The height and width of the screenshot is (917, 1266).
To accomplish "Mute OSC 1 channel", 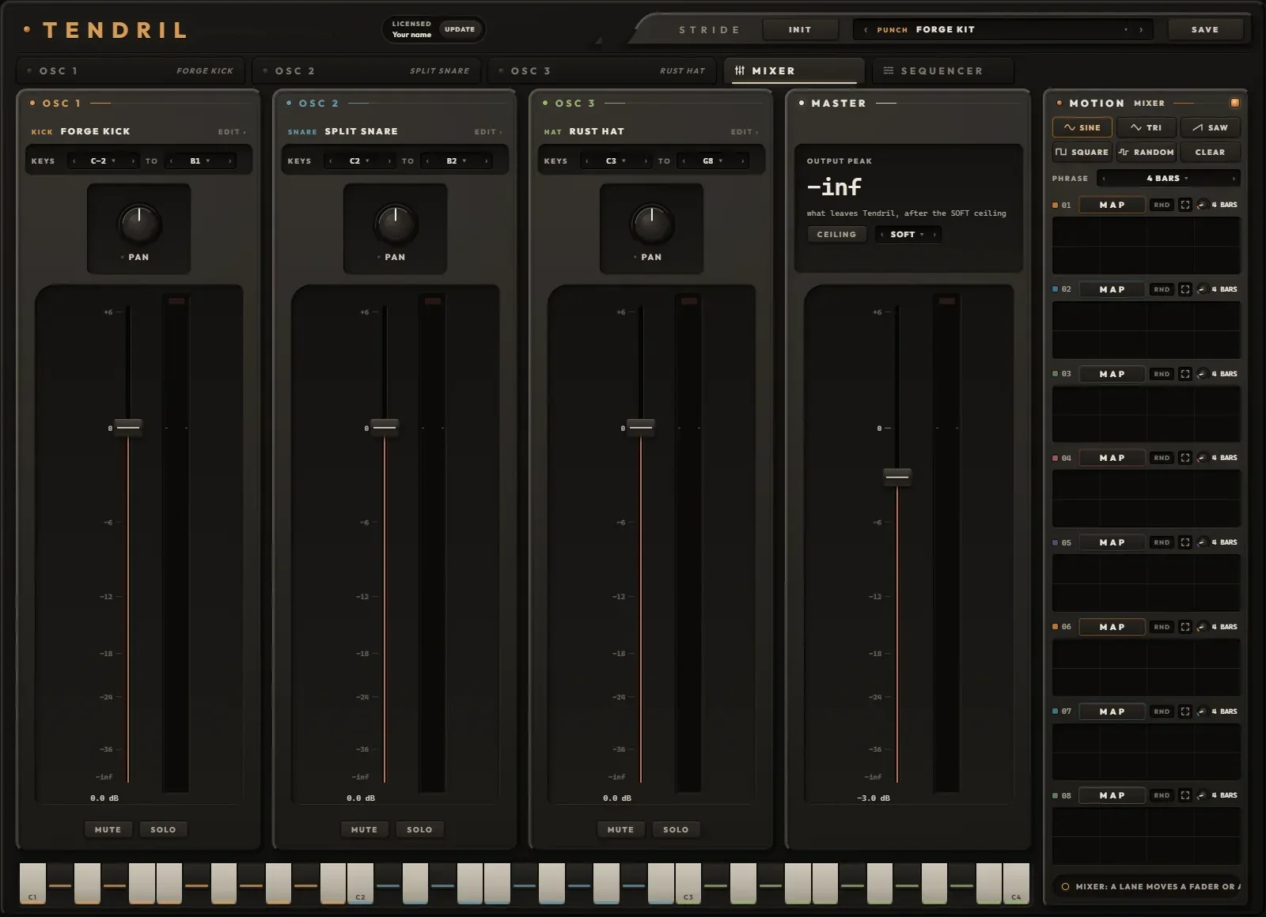I will click(108, 829).
